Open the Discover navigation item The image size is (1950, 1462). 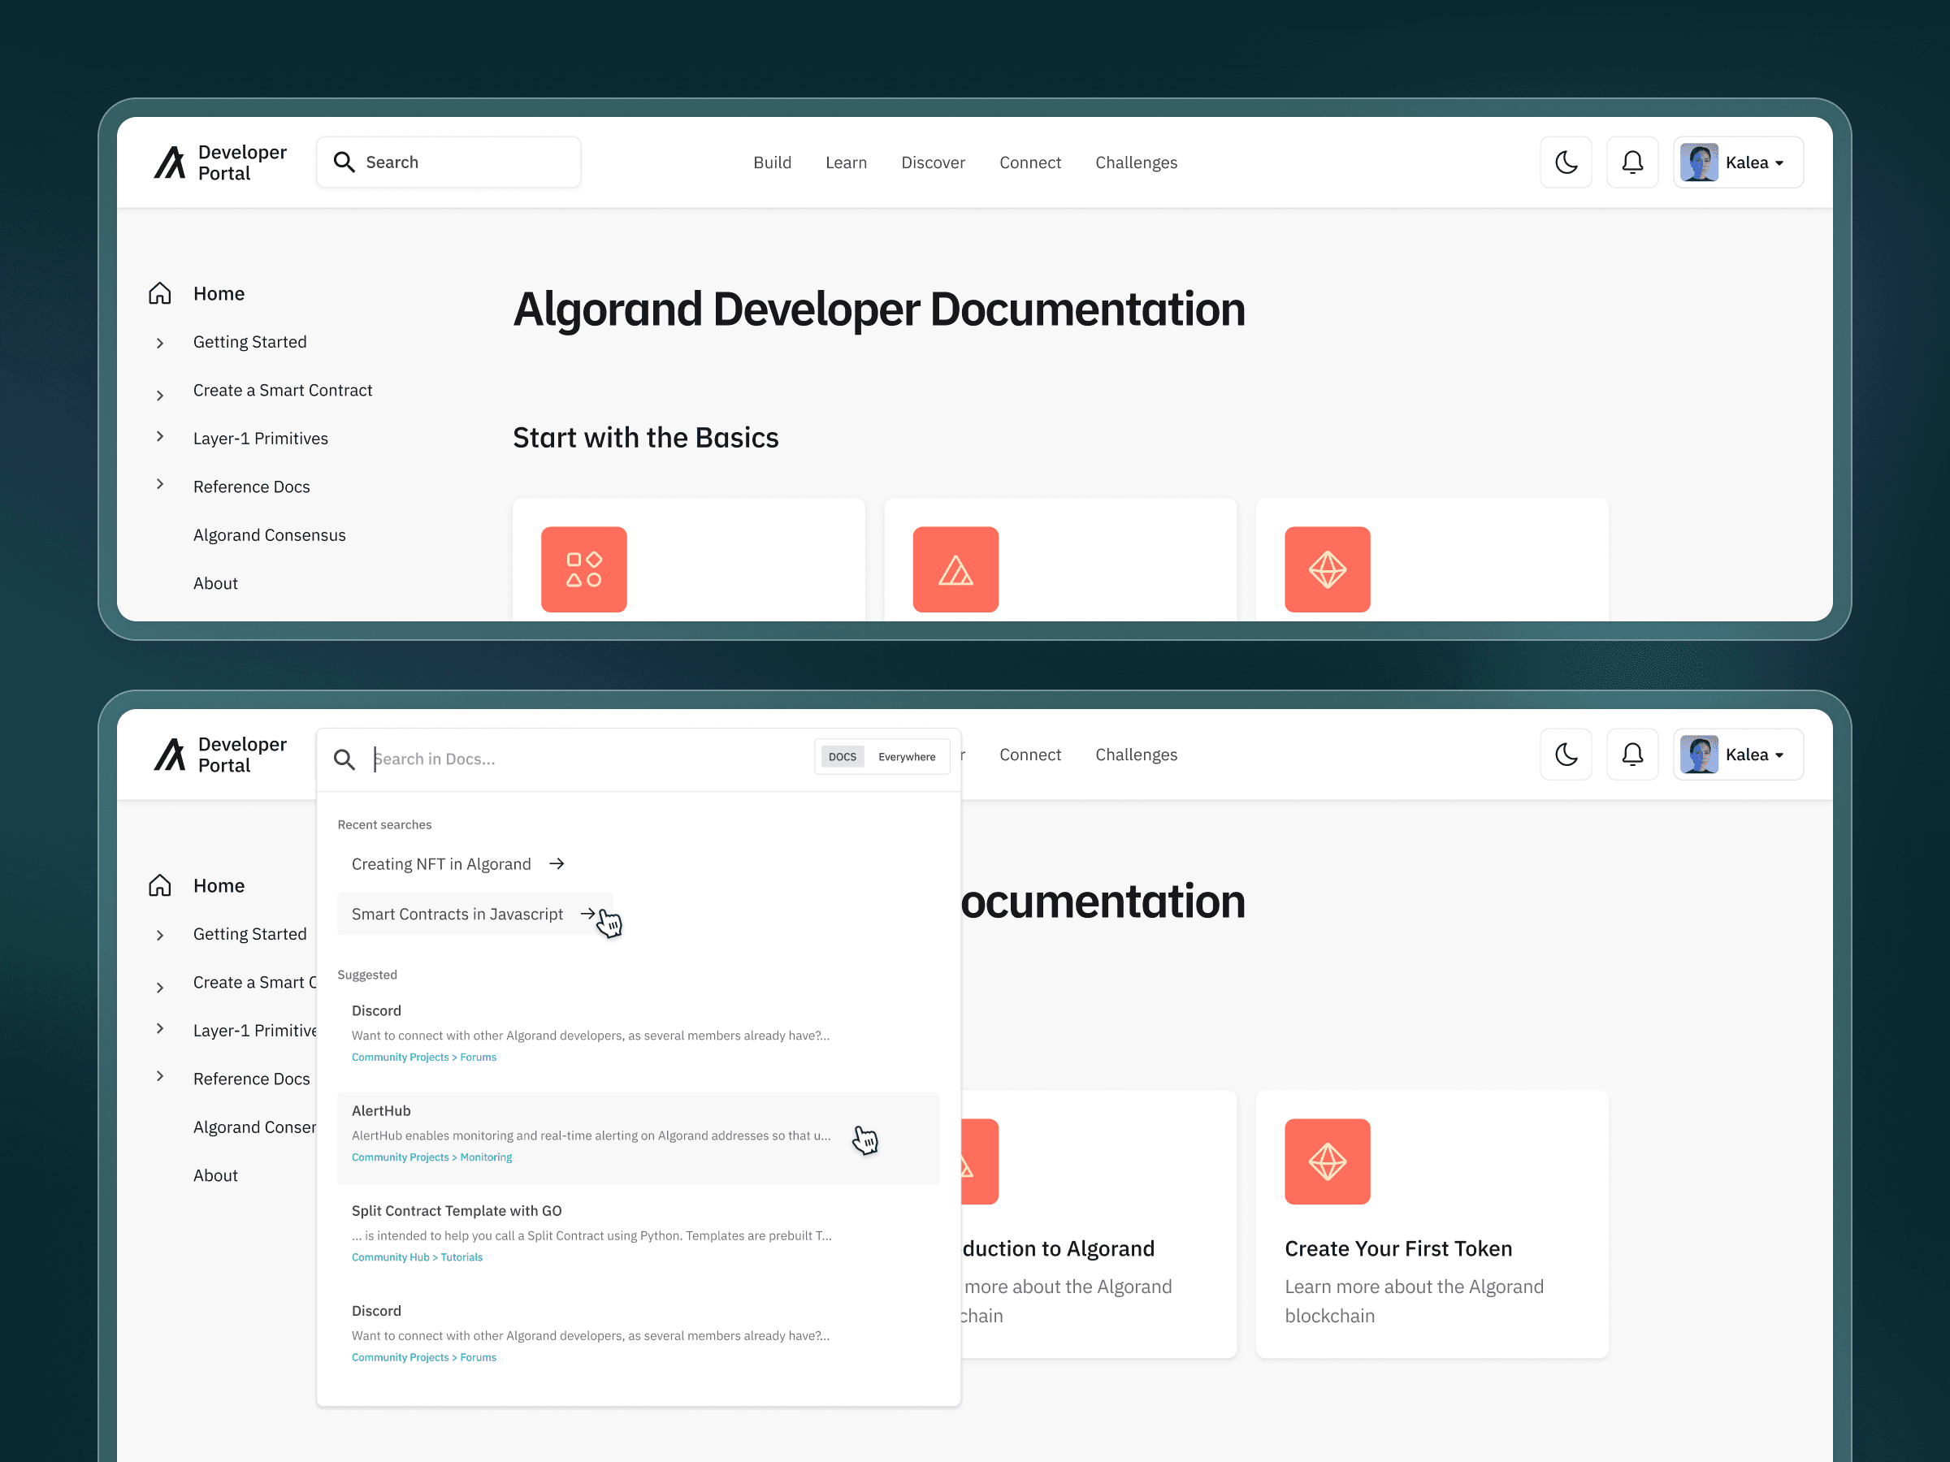(x=933, y=162)
